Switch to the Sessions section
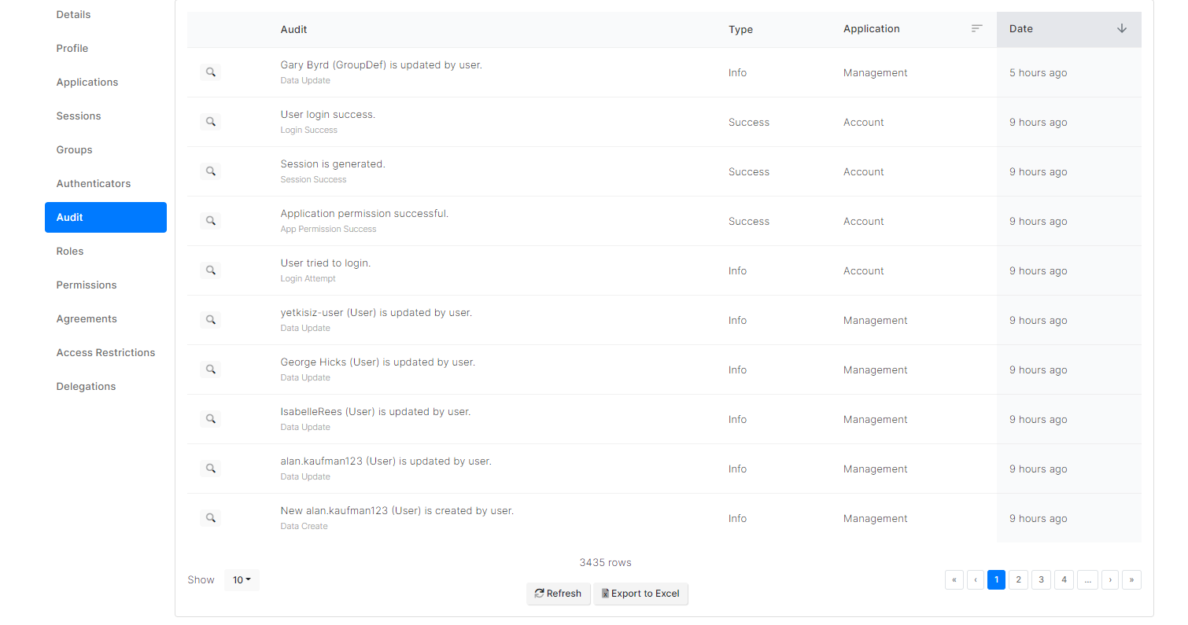This screenshot has height=625, width=1188. click(79, 116)
